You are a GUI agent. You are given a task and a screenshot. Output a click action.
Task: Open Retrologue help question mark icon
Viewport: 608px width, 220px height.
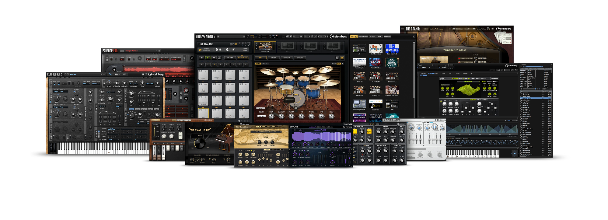tap(146, 74)
